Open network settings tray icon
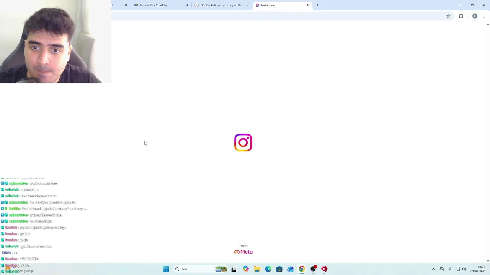This screenshot has height=275, width=490. (458, 269)
